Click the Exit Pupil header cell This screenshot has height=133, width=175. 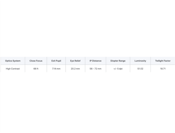coord(56,61)
